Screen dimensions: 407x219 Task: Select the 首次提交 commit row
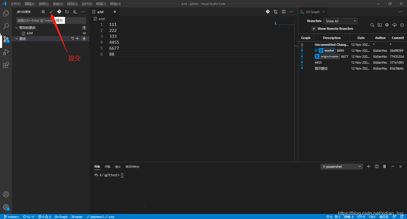click(352, 68)
